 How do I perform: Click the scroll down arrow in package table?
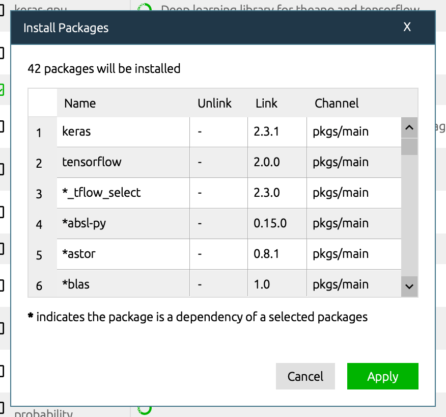[x=409, y=286]
